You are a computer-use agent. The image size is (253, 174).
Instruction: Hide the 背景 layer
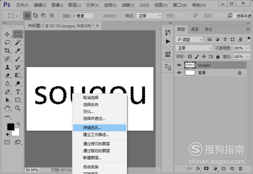pos(179,73)
